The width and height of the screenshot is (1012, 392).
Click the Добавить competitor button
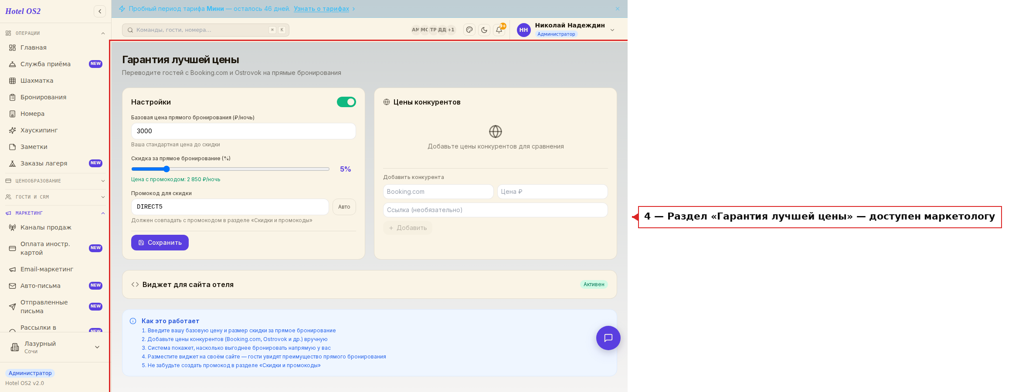coord(408,228)
